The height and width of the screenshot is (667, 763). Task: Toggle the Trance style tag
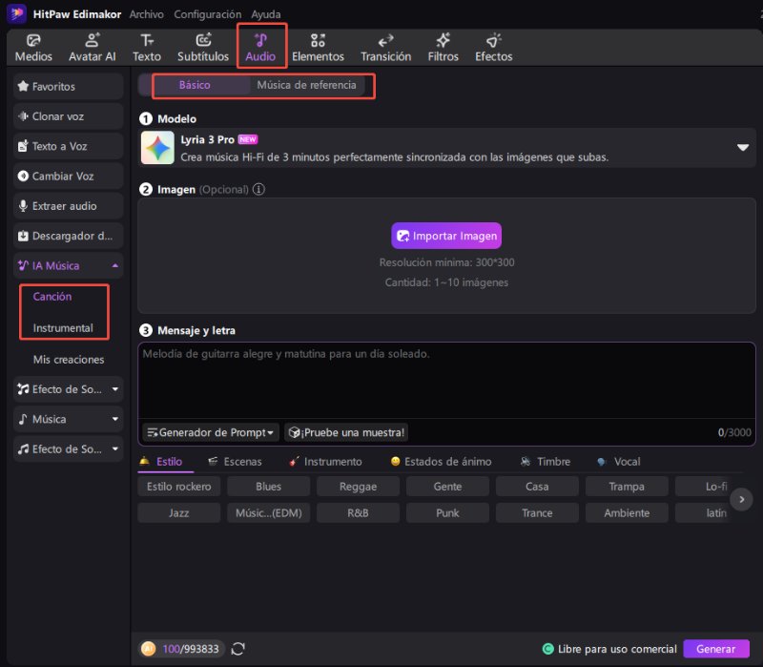coord(537,512)
